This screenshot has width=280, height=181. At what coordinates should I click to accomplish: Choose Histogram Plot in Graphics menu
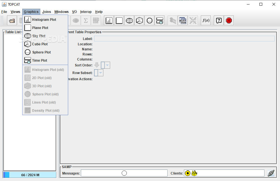(x=45, y=20)
